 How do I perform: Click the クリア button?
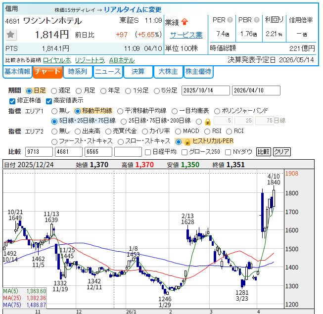[282, 152]
